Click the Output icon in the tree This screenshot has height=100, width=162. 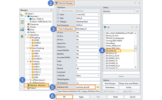coord(28,88)
